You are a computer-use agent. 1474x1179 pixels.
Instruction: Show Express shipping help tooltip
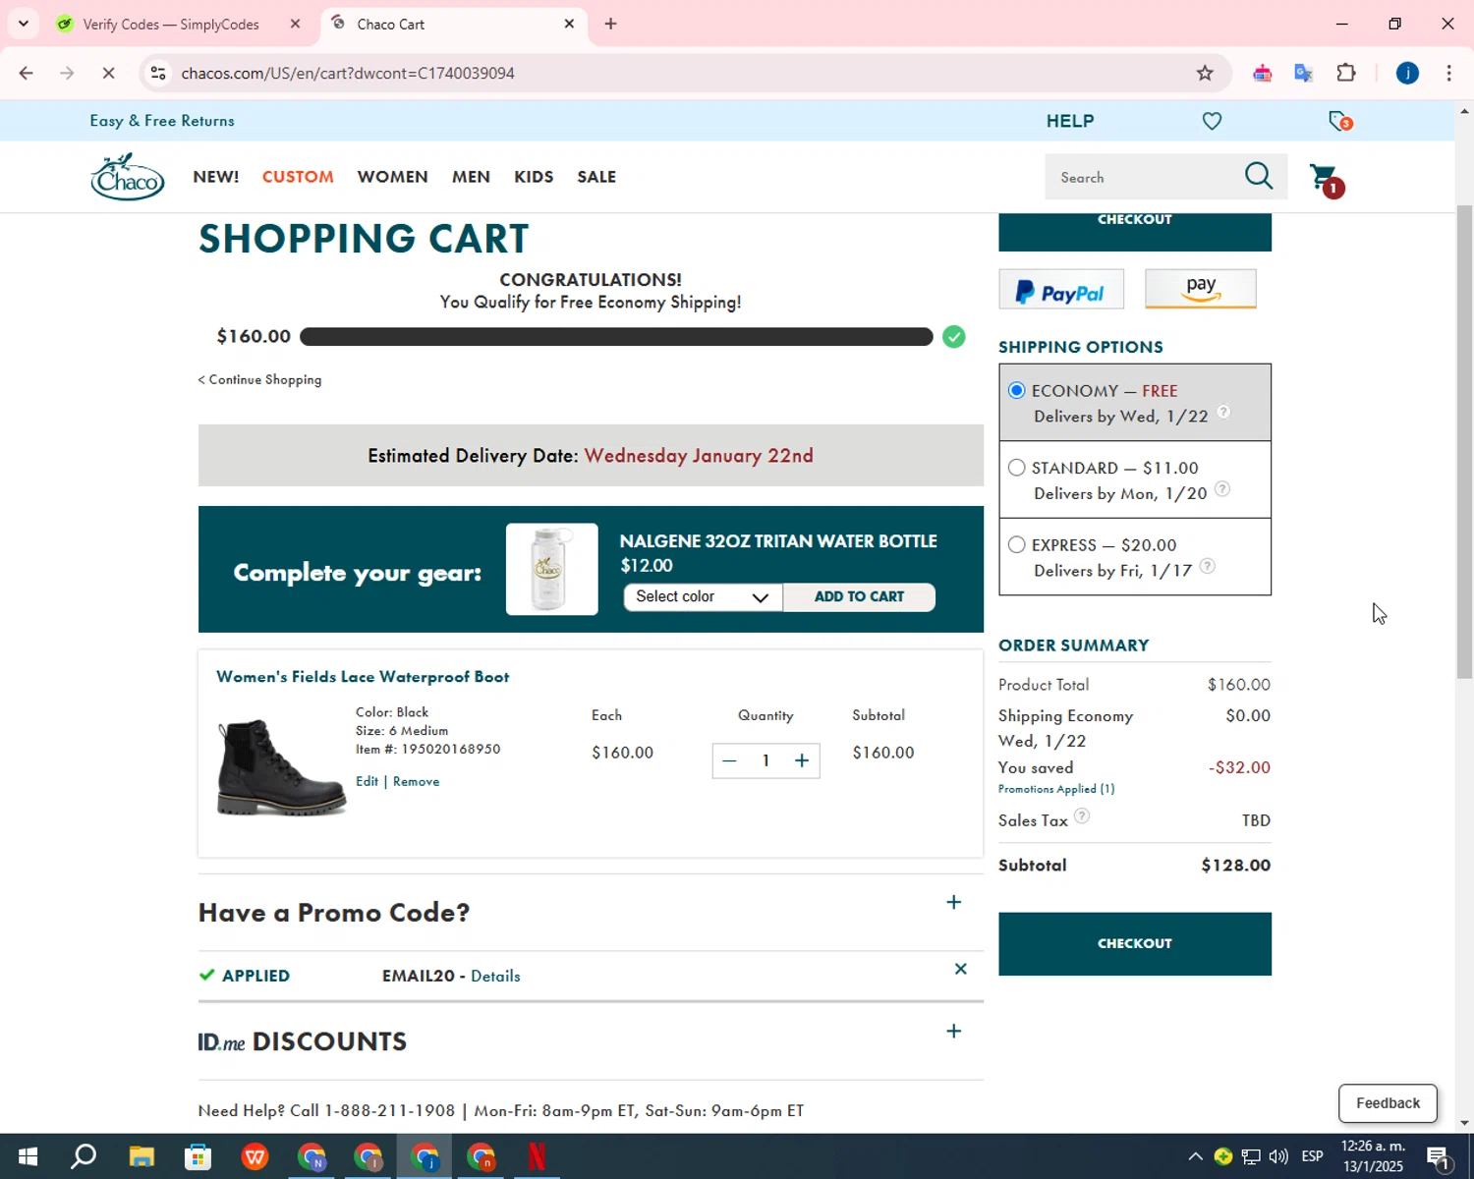1208,566
